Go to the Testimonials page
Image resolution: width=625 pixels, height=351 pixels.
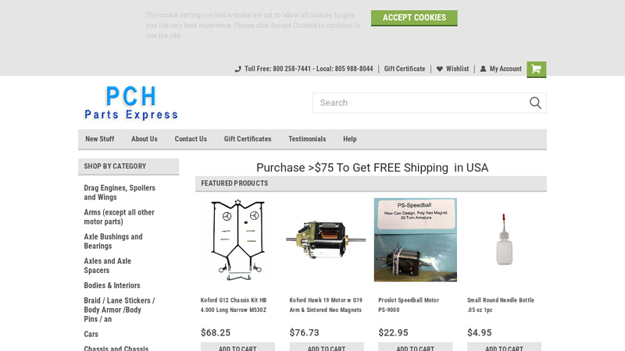click(x=307, y=139)
